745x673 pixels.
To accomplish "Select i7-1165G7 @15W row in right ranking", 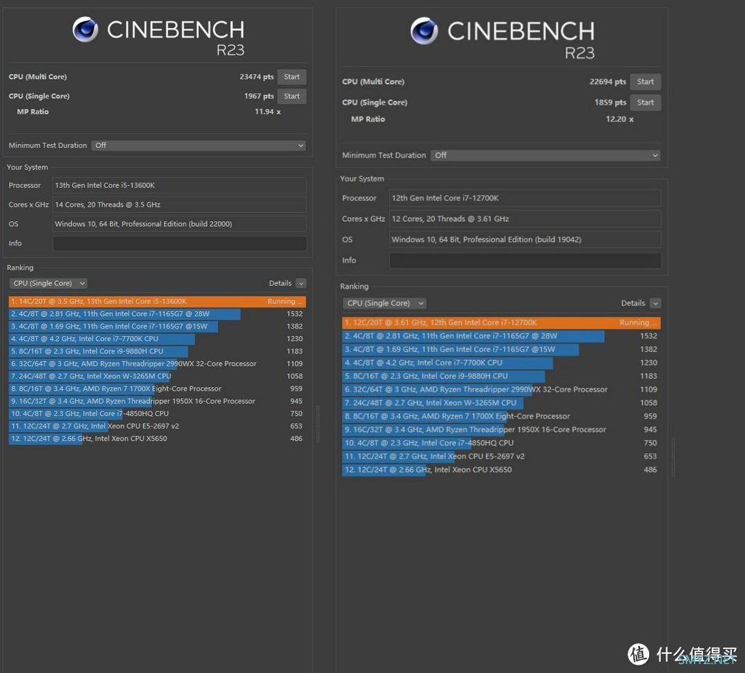I will pos(501,349).
